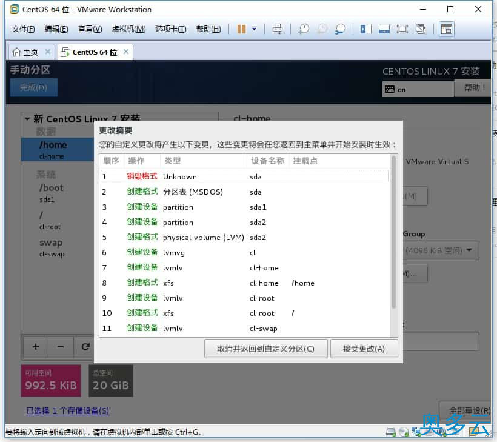
Task: Click 取消并返回到自定义分区(C) button
Action: (x=265, y=349)
